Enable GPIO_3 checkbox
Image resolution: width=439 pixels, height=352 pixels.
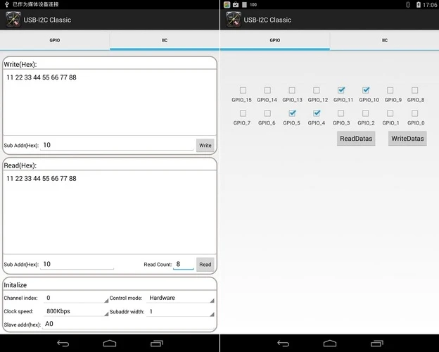tap(341, 113)
